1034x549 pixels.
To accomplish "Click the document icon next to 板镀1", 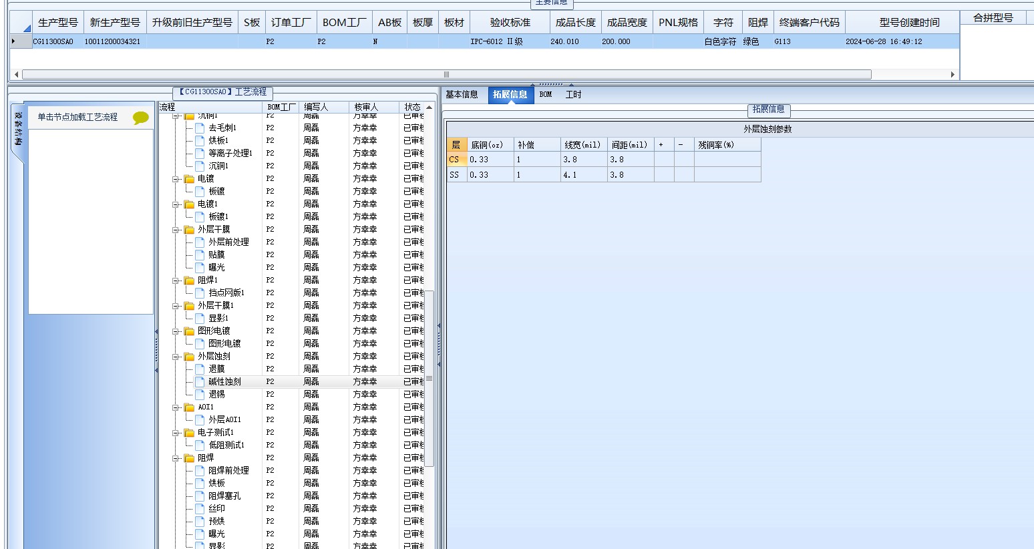I will [200, 216].
